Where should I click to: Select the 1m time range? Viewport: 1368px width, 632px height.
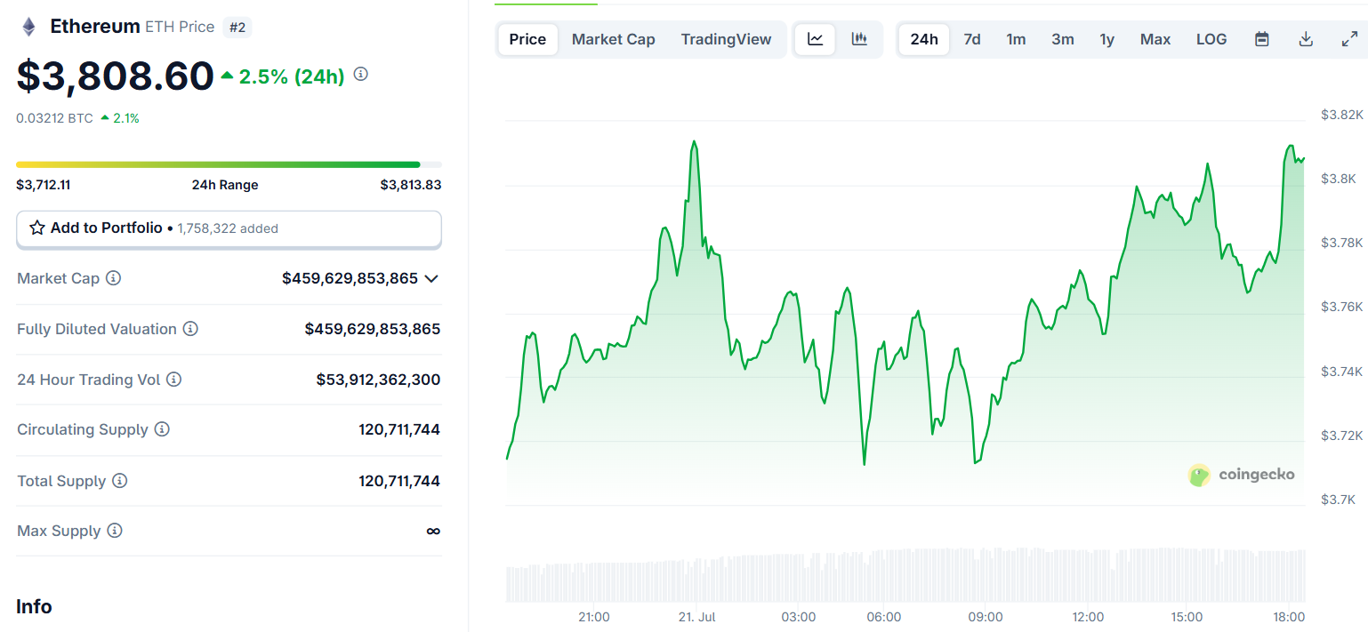pyautogui.click(x=1016, y=39)
